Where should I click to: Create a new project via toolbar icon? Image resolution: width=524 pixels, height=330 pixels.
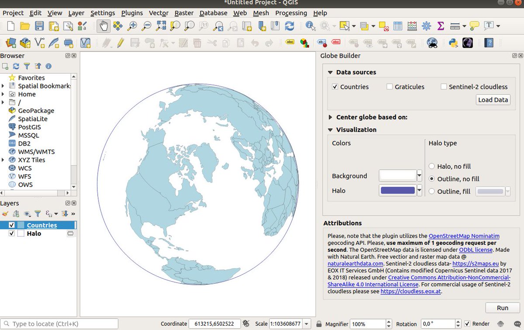[x=10, y=26]
